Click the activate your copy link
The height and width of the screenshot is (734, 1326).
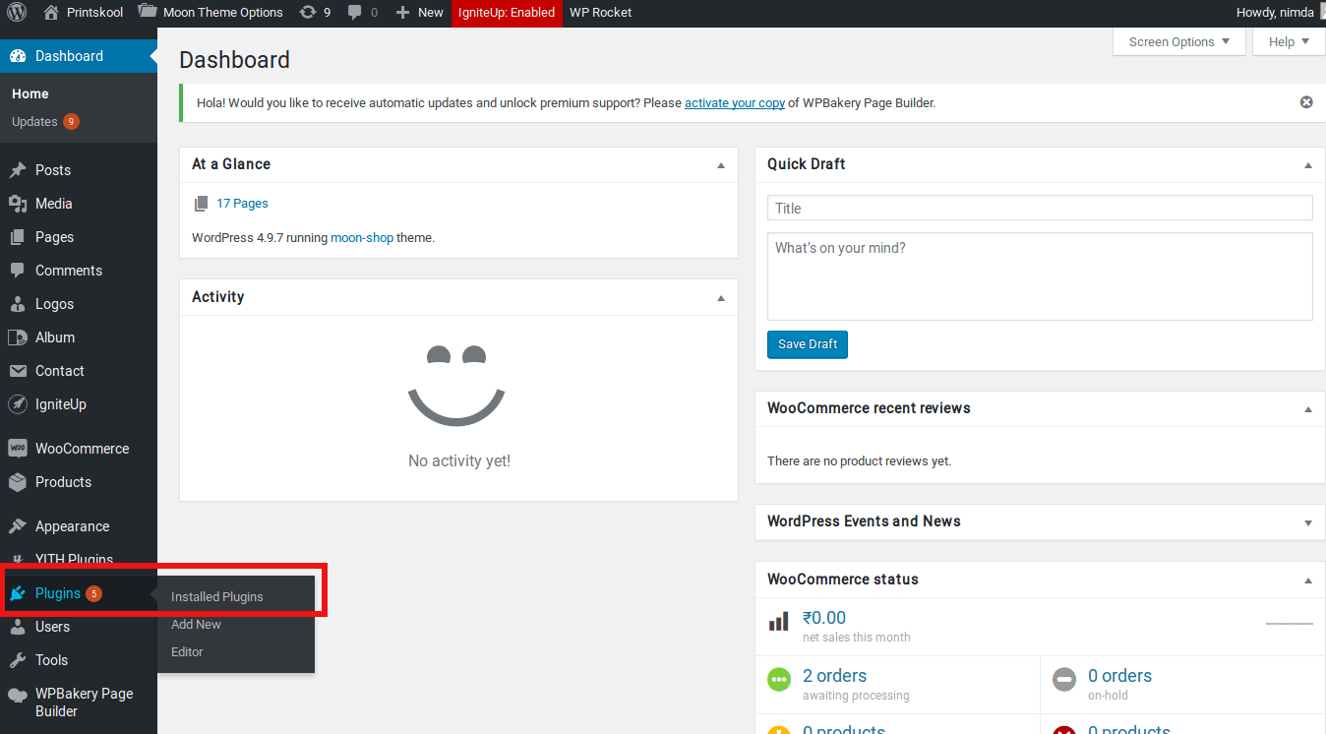coord(735,102)
